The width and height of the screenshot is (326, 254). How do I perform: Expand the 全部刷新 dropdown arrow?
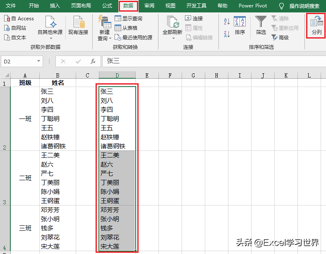click(173, 38)
